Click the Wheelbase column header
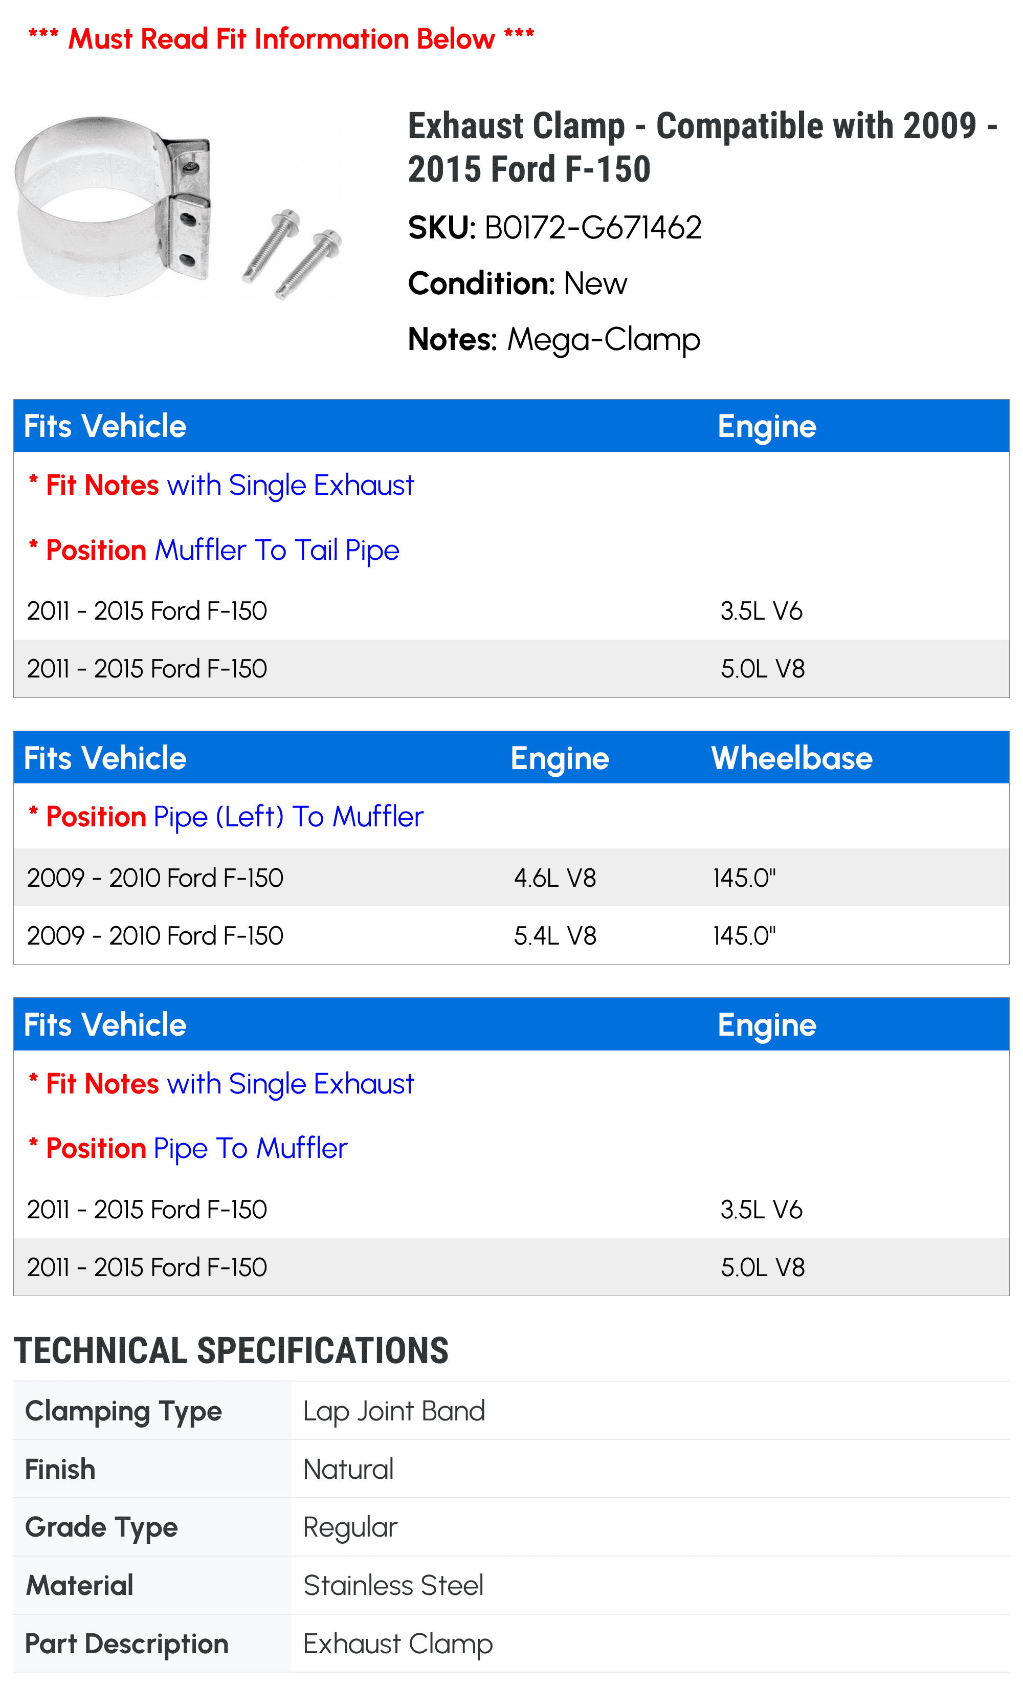Viewport: 1023px width, 1686px height. [x=792, y=758]
